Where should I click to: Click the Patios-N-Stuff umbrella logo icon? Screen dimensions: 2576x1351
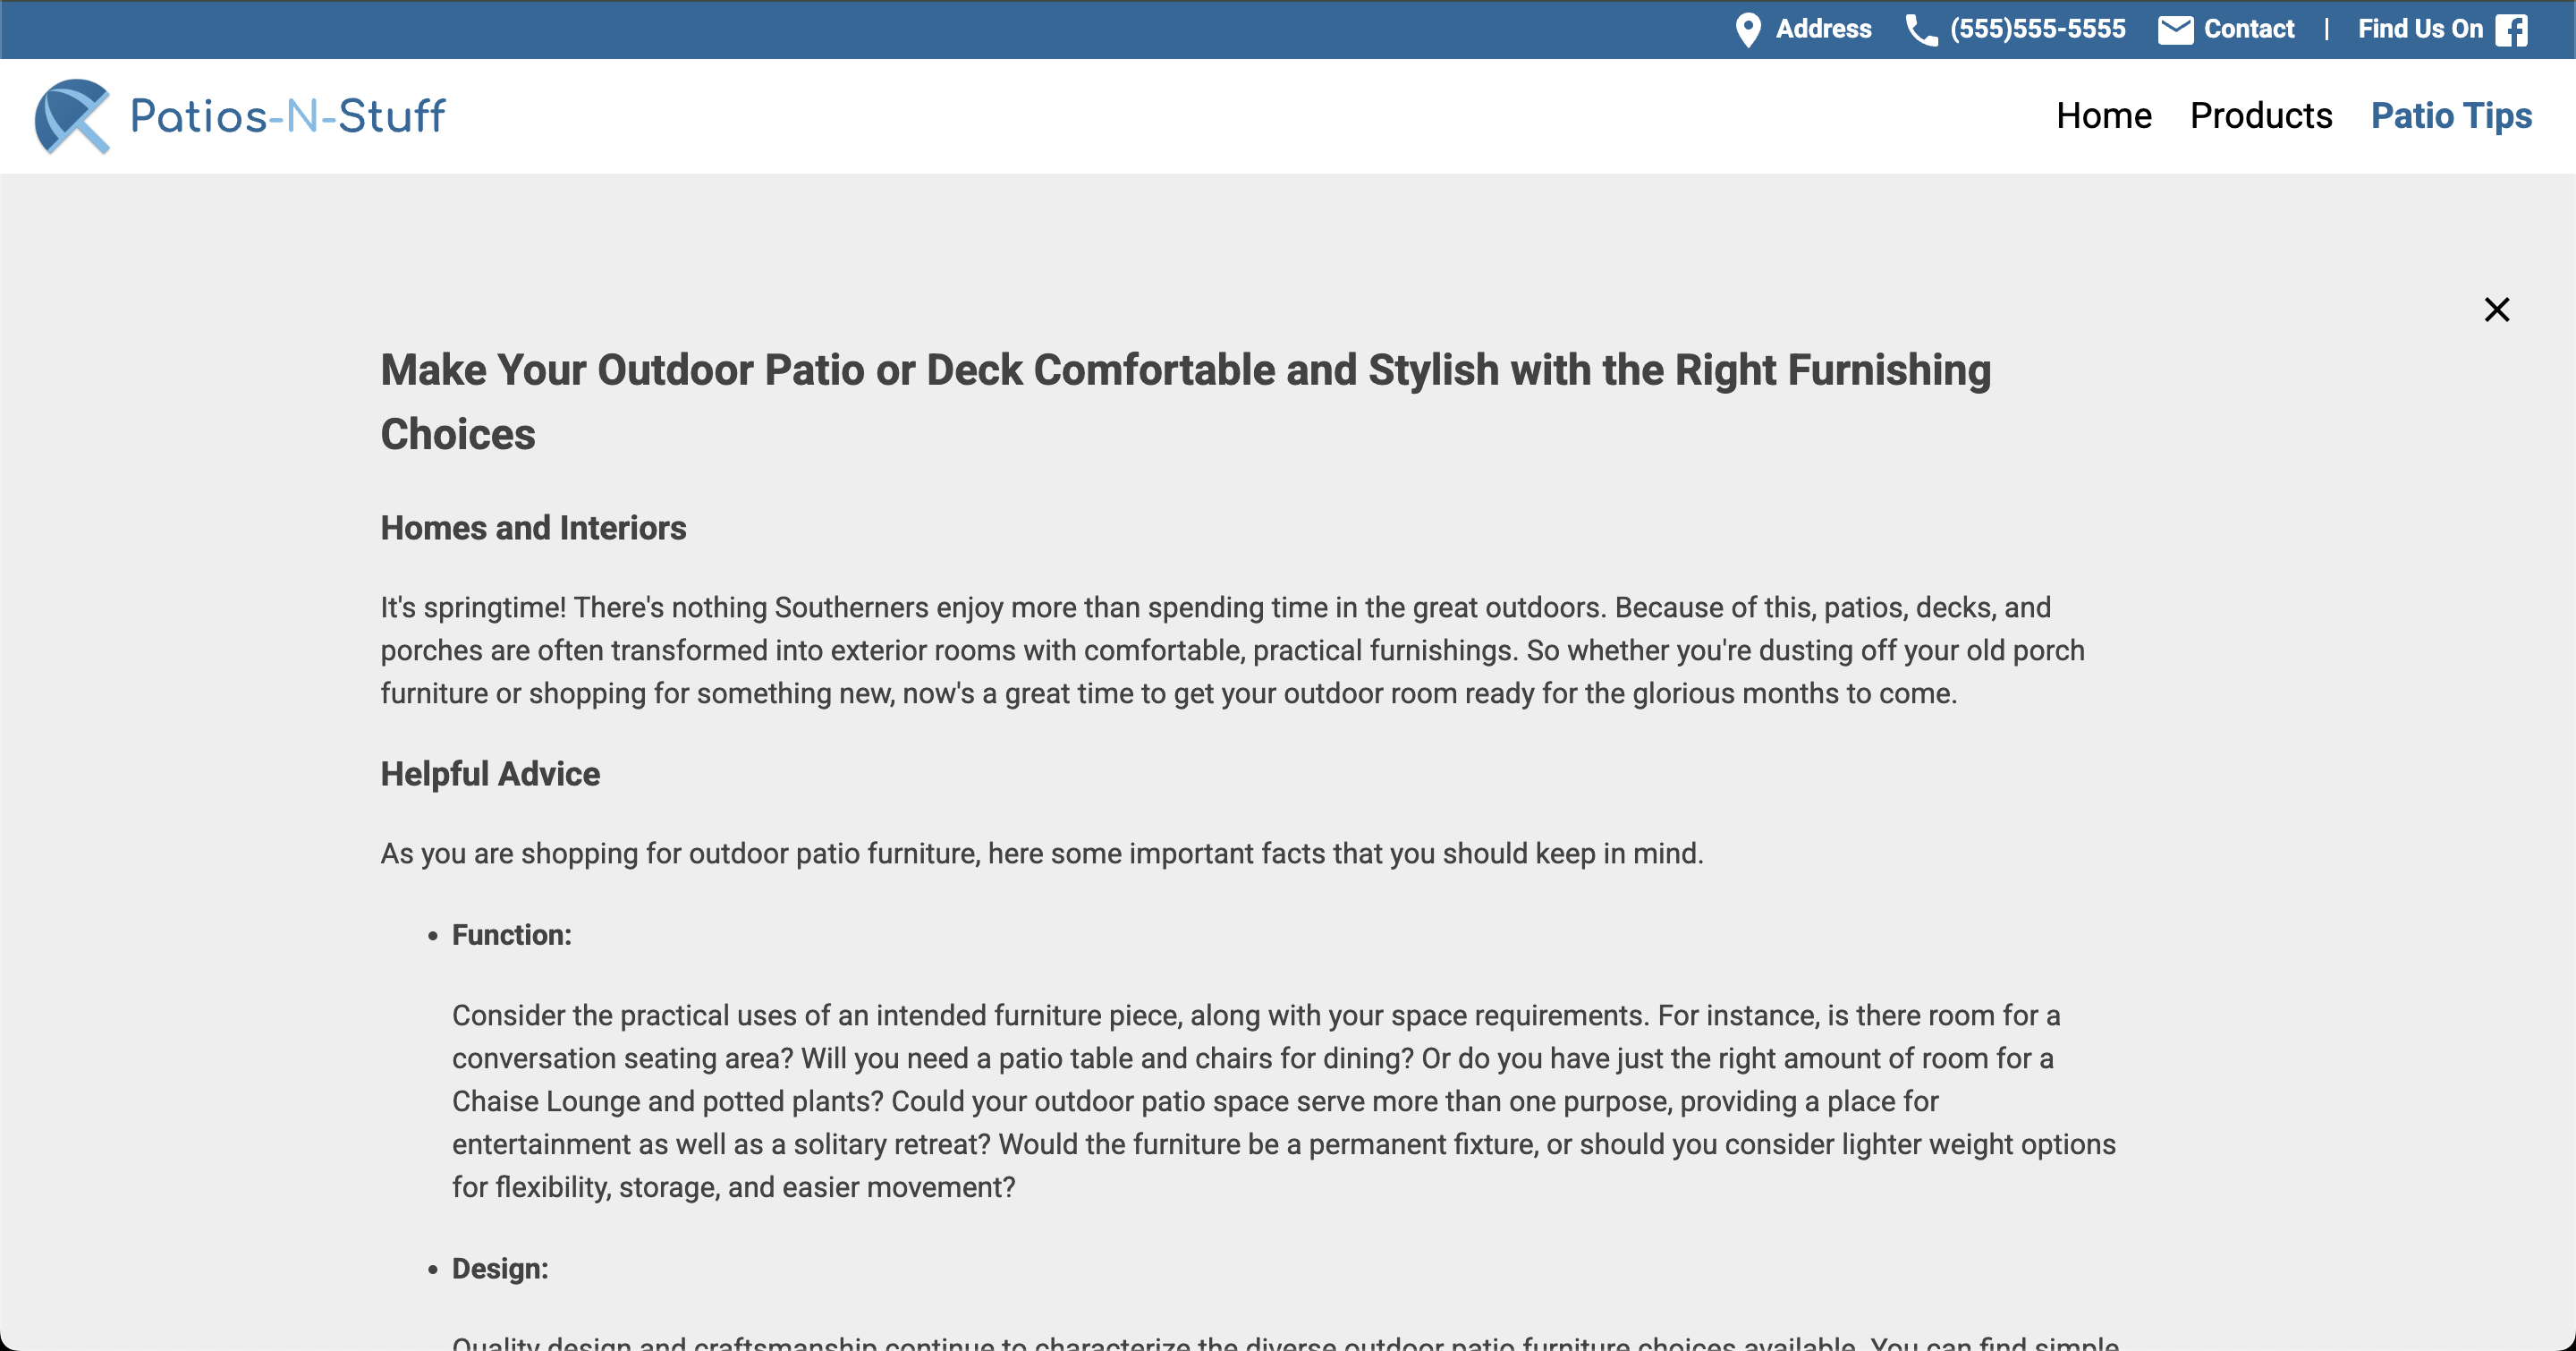[72, 117]
